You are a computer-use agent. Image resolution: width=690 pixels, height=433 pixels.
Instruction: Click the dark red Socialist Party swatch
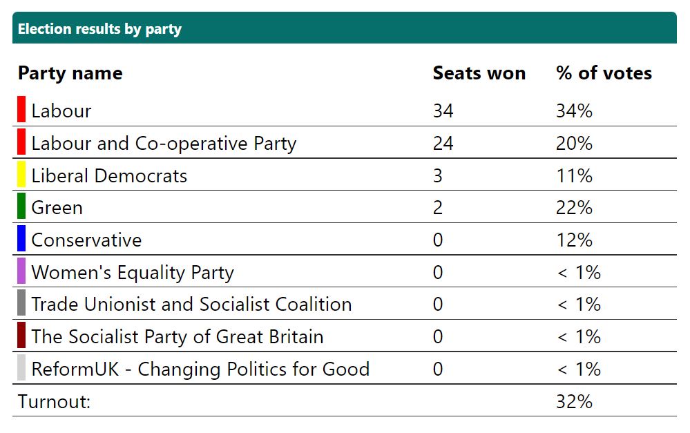(21, 336)
